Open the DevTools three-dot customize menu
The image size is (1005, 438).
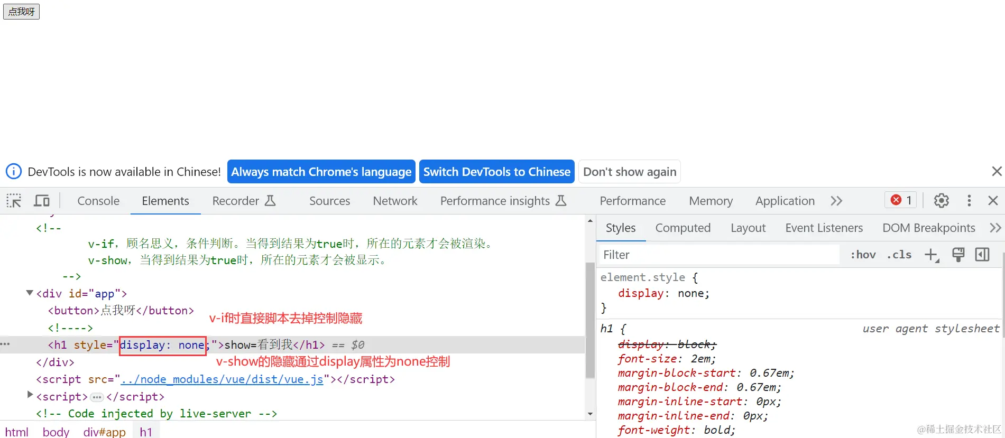[x=969, y=201]
